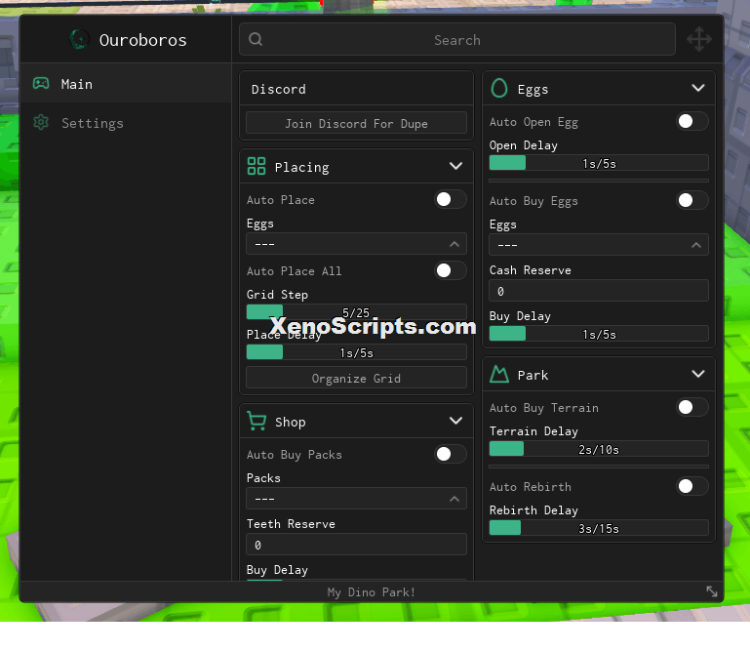This screenshot has width=750, height=651.
Task: Enable the Auto Buy Eggs toggle
Action: [x=692, y=200]
